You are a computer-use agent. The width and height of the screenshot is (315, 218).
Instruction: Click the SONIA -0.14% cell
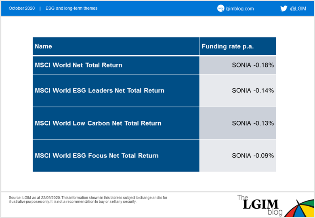[238, 90]
